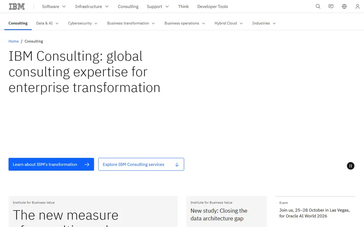Click the 'Consulting' breadcrumb text
This screenshot has width=364, height=227.
click(34, 41)
